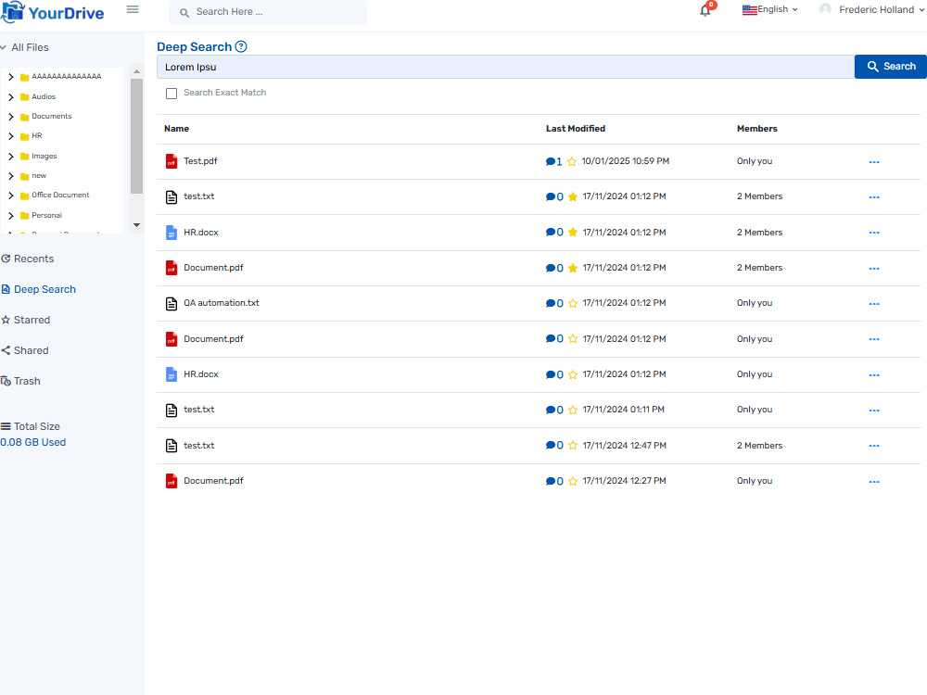Image resolution: width=927 pixels, height=695 pixels.
Task: Click the Audios folder icon
Action: (x=25, y=97)
